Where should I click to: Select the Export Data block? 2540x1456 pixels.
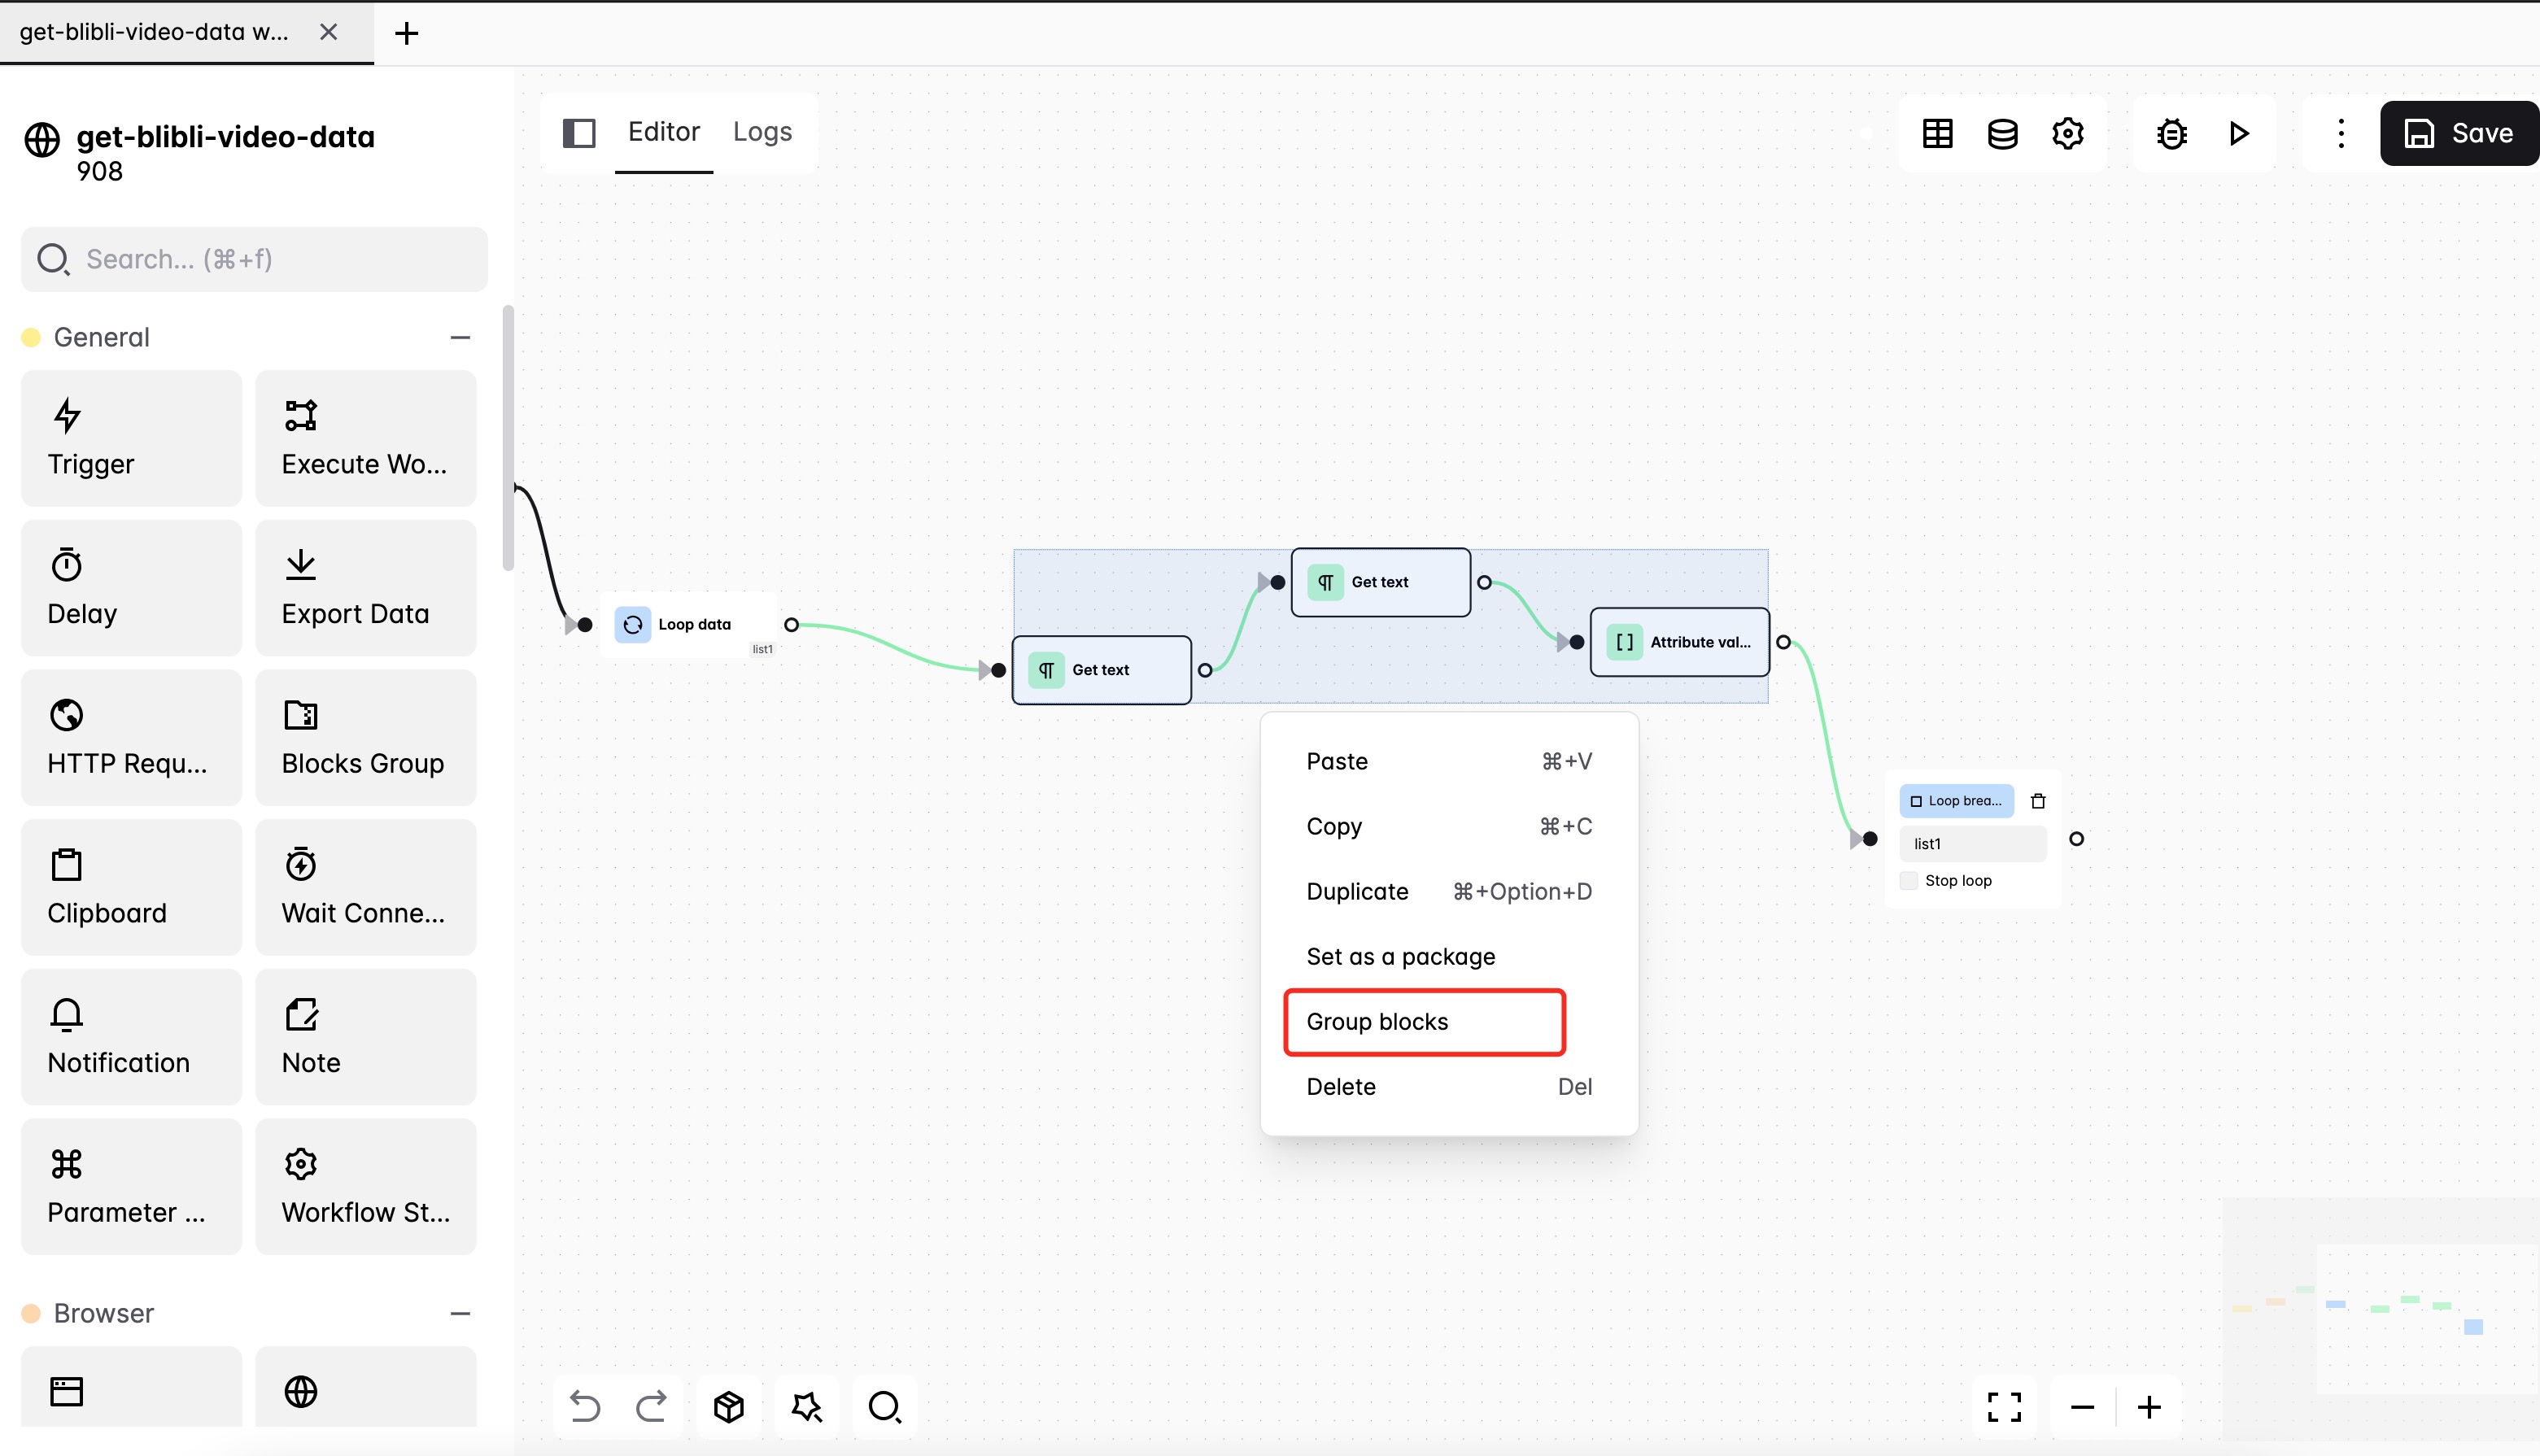(366, 588)
